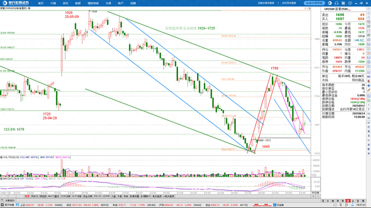This screenshot has width=371, height=208.
Task: Expand chart zoom with the plus button
Action: [314, 196]
